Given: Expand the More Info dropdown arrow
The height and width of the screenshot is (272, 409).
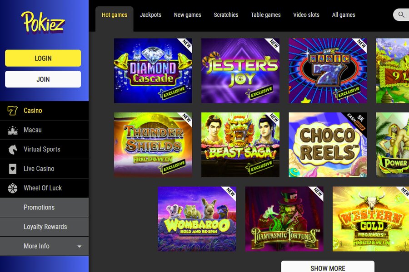Looking at the screenshot, I should (x=79, y=246).
